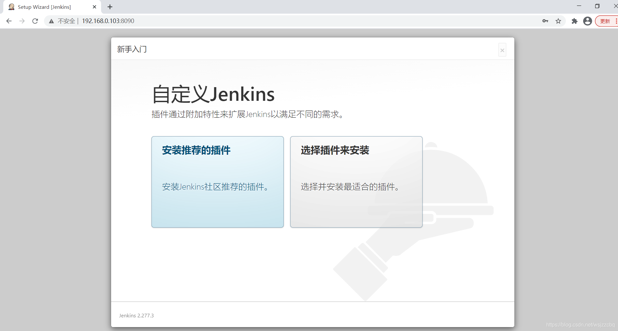Click the Jenkins 2.277.3 version text
This screenshot has height=331, width=618.
[136, 315]
